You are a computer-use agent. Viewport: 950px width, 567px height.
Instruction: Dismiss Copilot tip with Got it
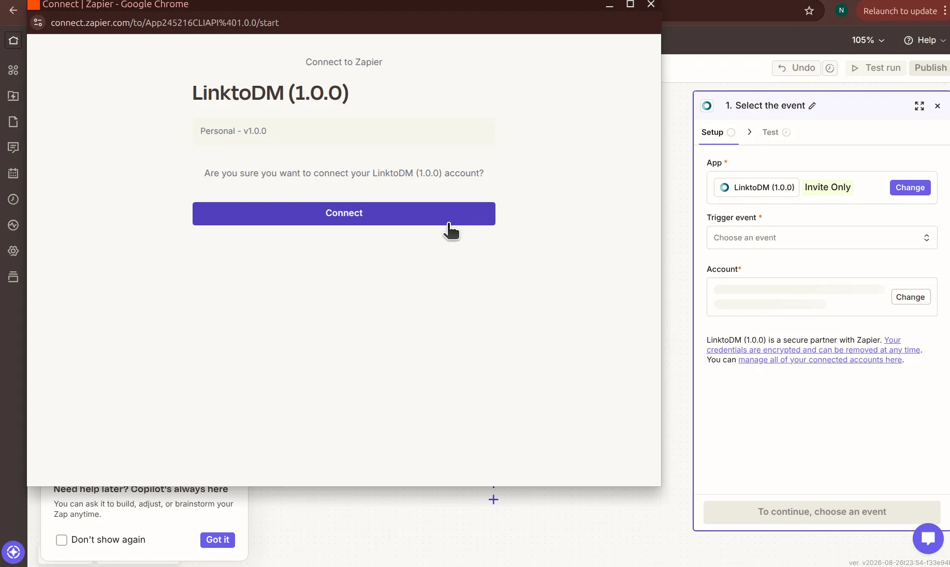pyautogui.click(x=217, y=540)
